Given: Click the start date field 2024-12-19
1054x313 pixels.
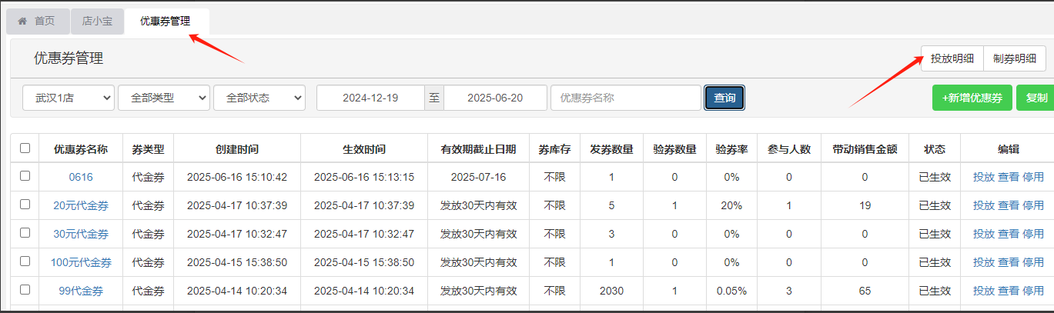Looking at the screenshot, I should tap(370, 98).
